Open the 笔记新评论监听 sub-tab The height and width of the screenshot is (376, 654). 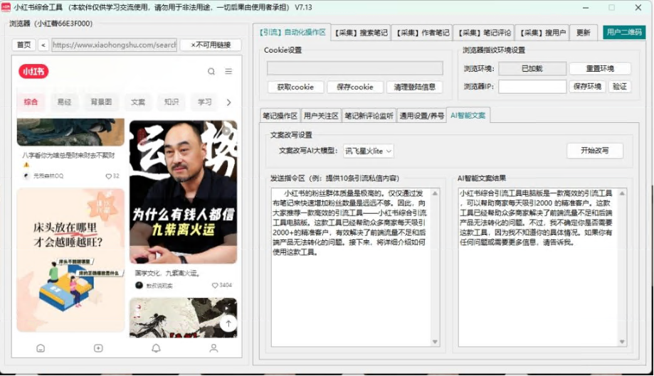click(369, 116)
